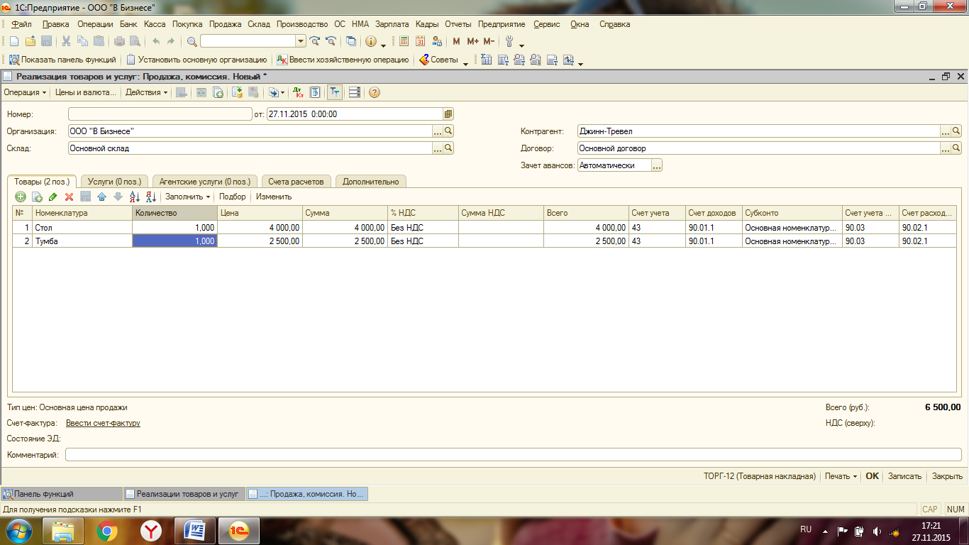
Task: Open the round info Help icon
Action: point(370,41)
